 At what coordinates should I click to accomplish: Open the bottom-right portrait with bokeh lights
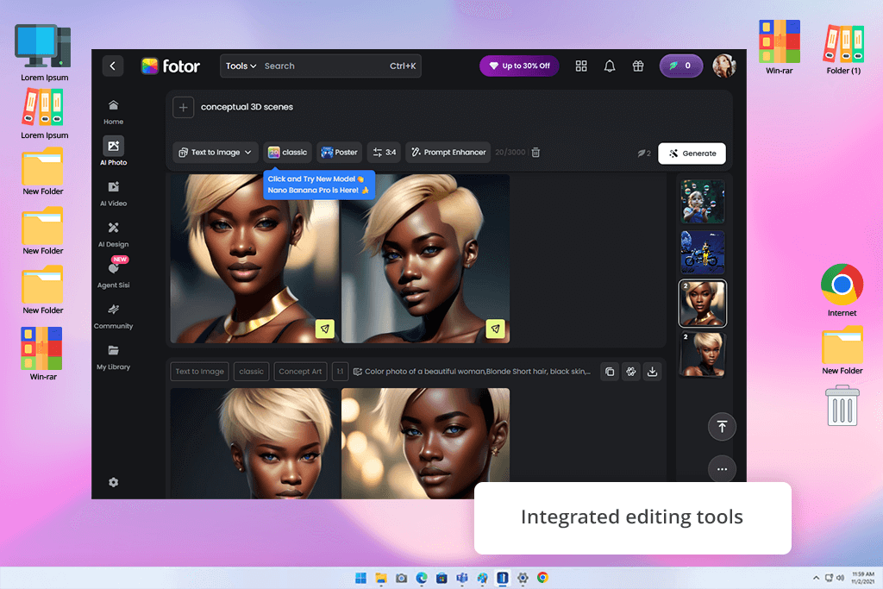425,443
